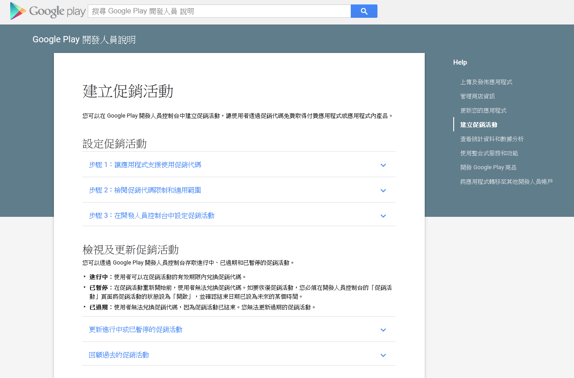Open 步驟 1：讓應用程式支援使用促銷代碼

click(146, 165)
